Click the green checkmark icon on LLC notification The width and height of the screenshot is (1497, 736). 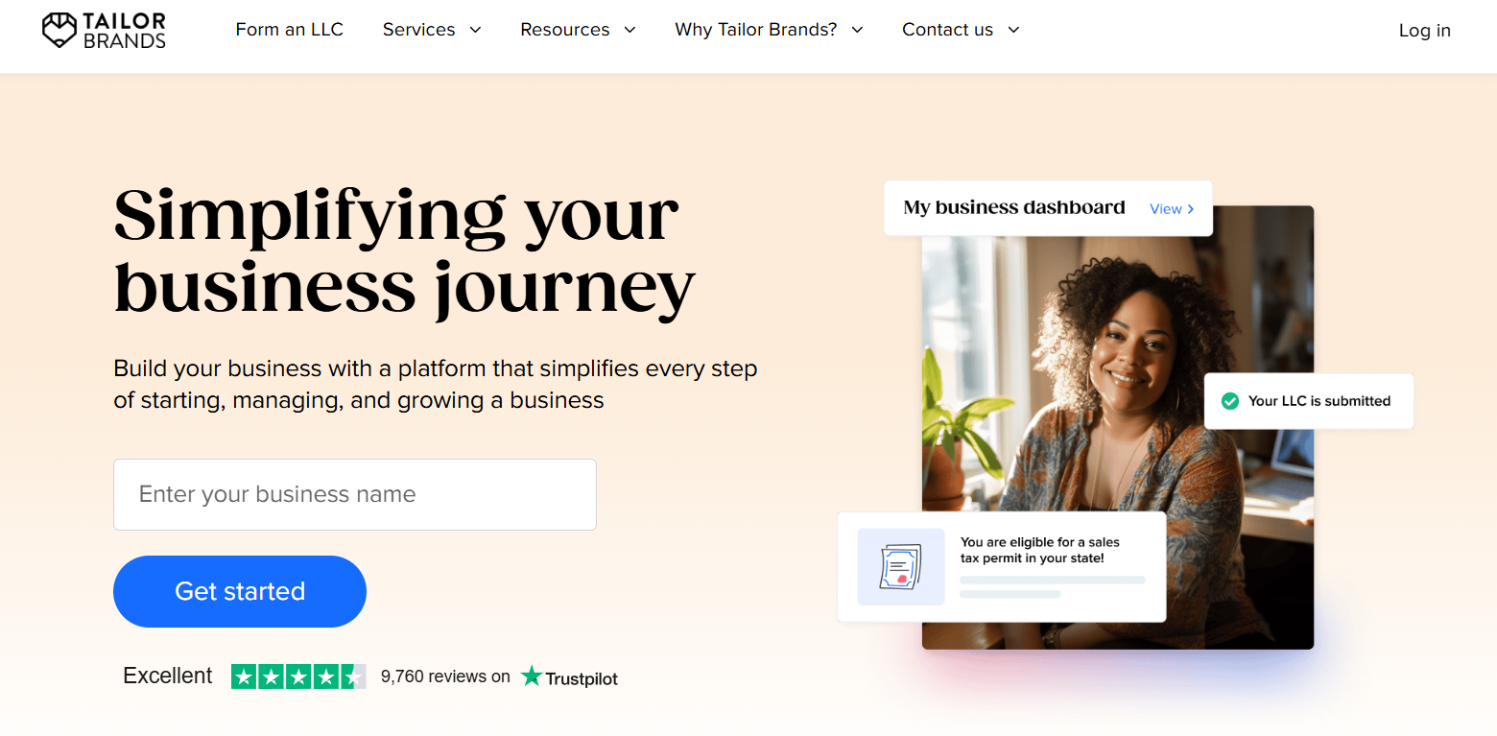pos(1229,401)
